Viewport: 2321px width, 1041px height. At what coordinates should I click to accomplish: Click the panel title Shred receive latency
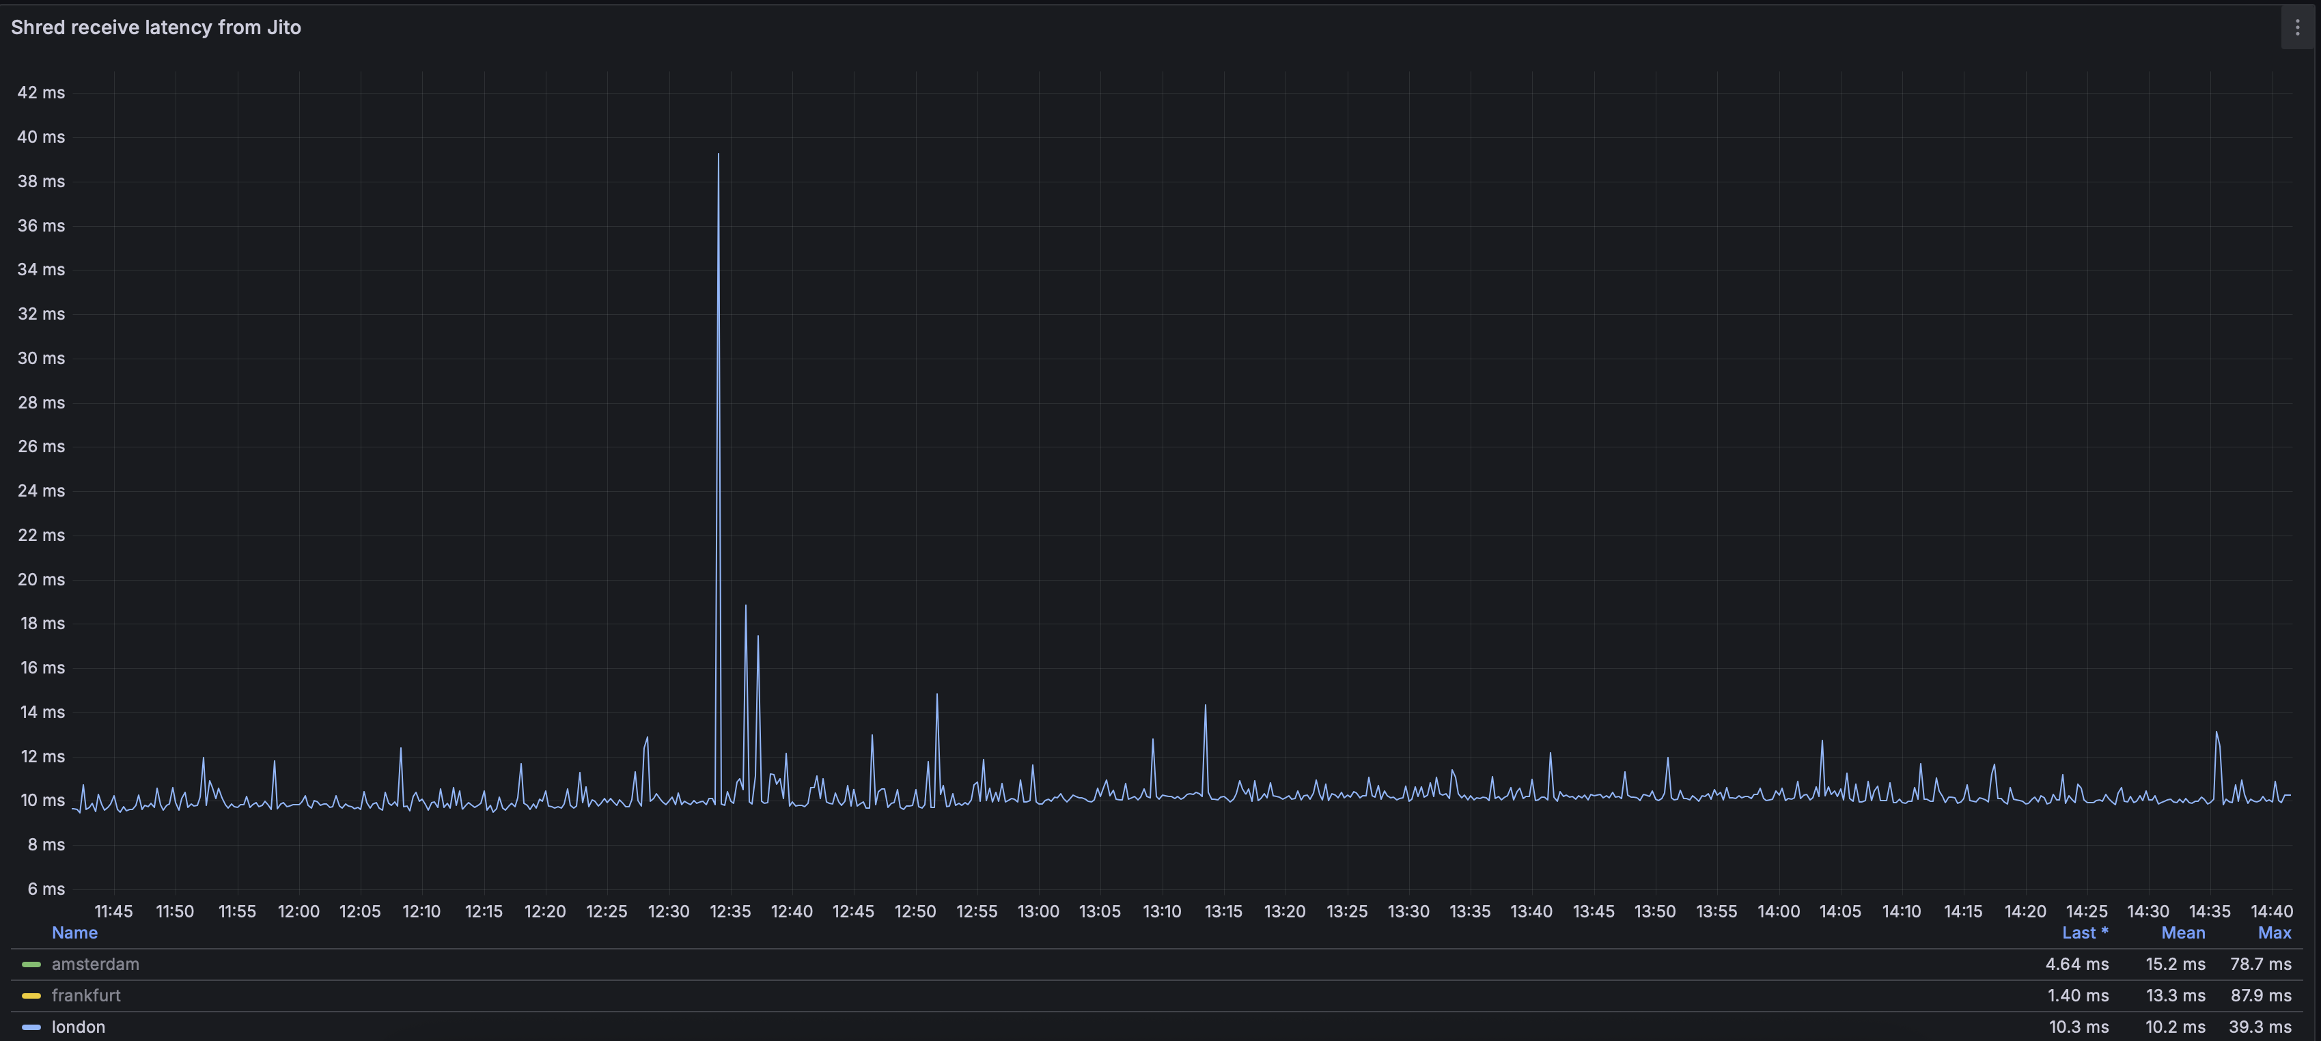click(156, 27)
